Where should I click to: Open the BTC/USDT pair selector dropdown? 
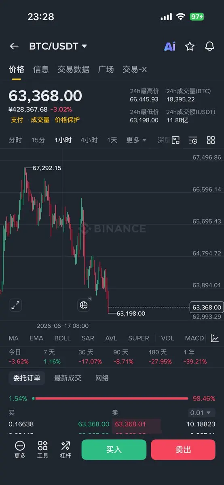coord(58,46)
